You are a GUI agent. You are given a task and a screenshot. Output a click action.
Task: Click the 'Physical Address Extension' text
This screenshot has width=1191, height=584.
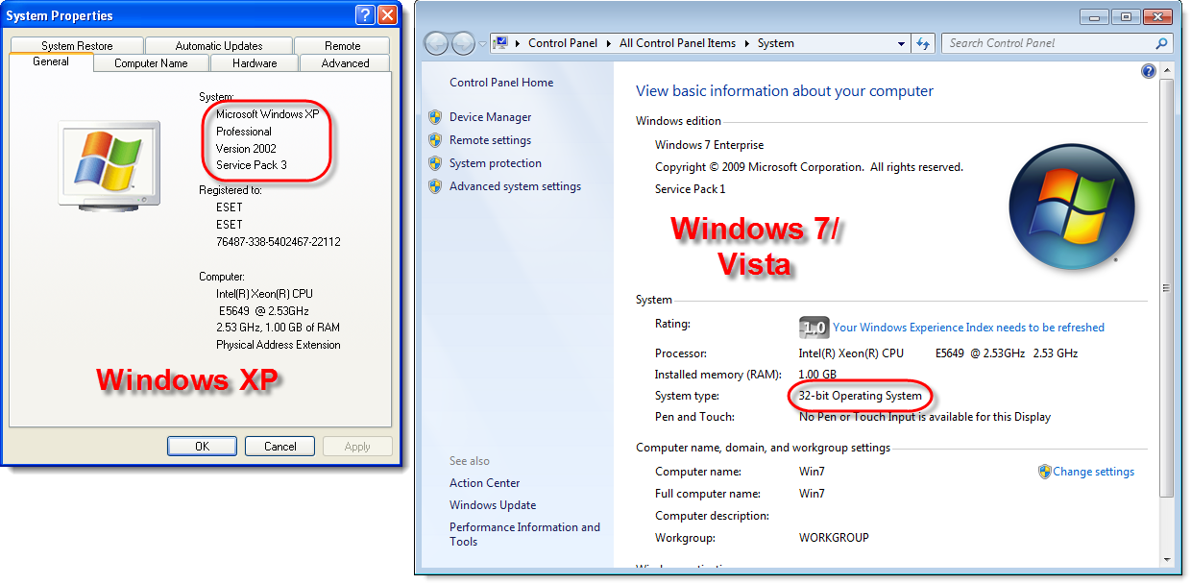pyautogui.click(x=278, y=345)
